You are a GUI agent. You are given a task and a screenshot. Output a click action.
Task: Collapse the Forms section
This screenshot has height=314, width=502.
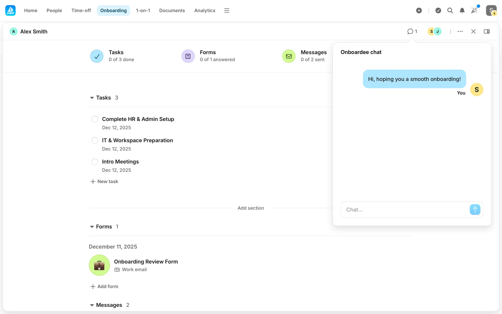pyautogui.click(x=92, y=227)
